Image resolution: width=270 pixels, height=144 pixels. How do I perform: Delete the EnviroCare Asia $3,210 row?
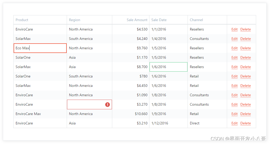(246, 123)
